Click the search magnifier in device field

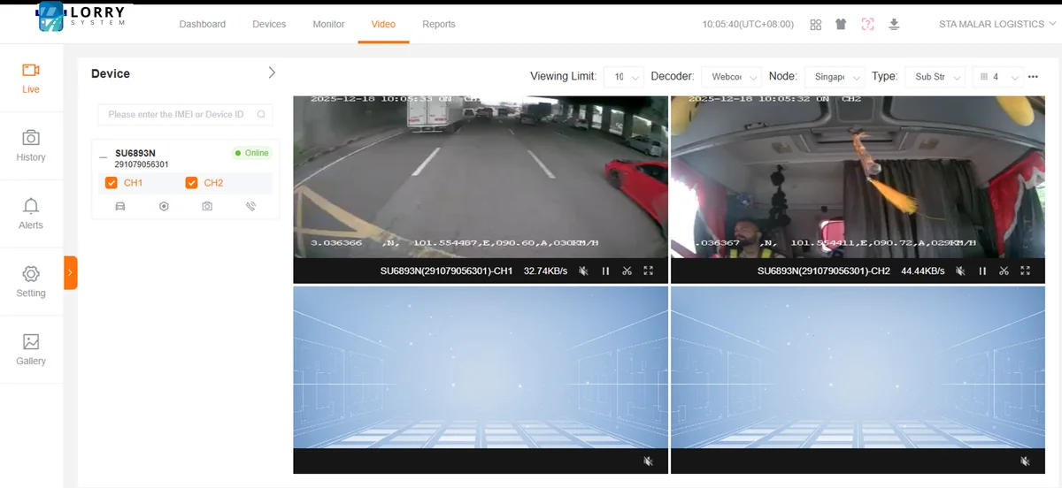pyautogui.click(x=261, y=114)
